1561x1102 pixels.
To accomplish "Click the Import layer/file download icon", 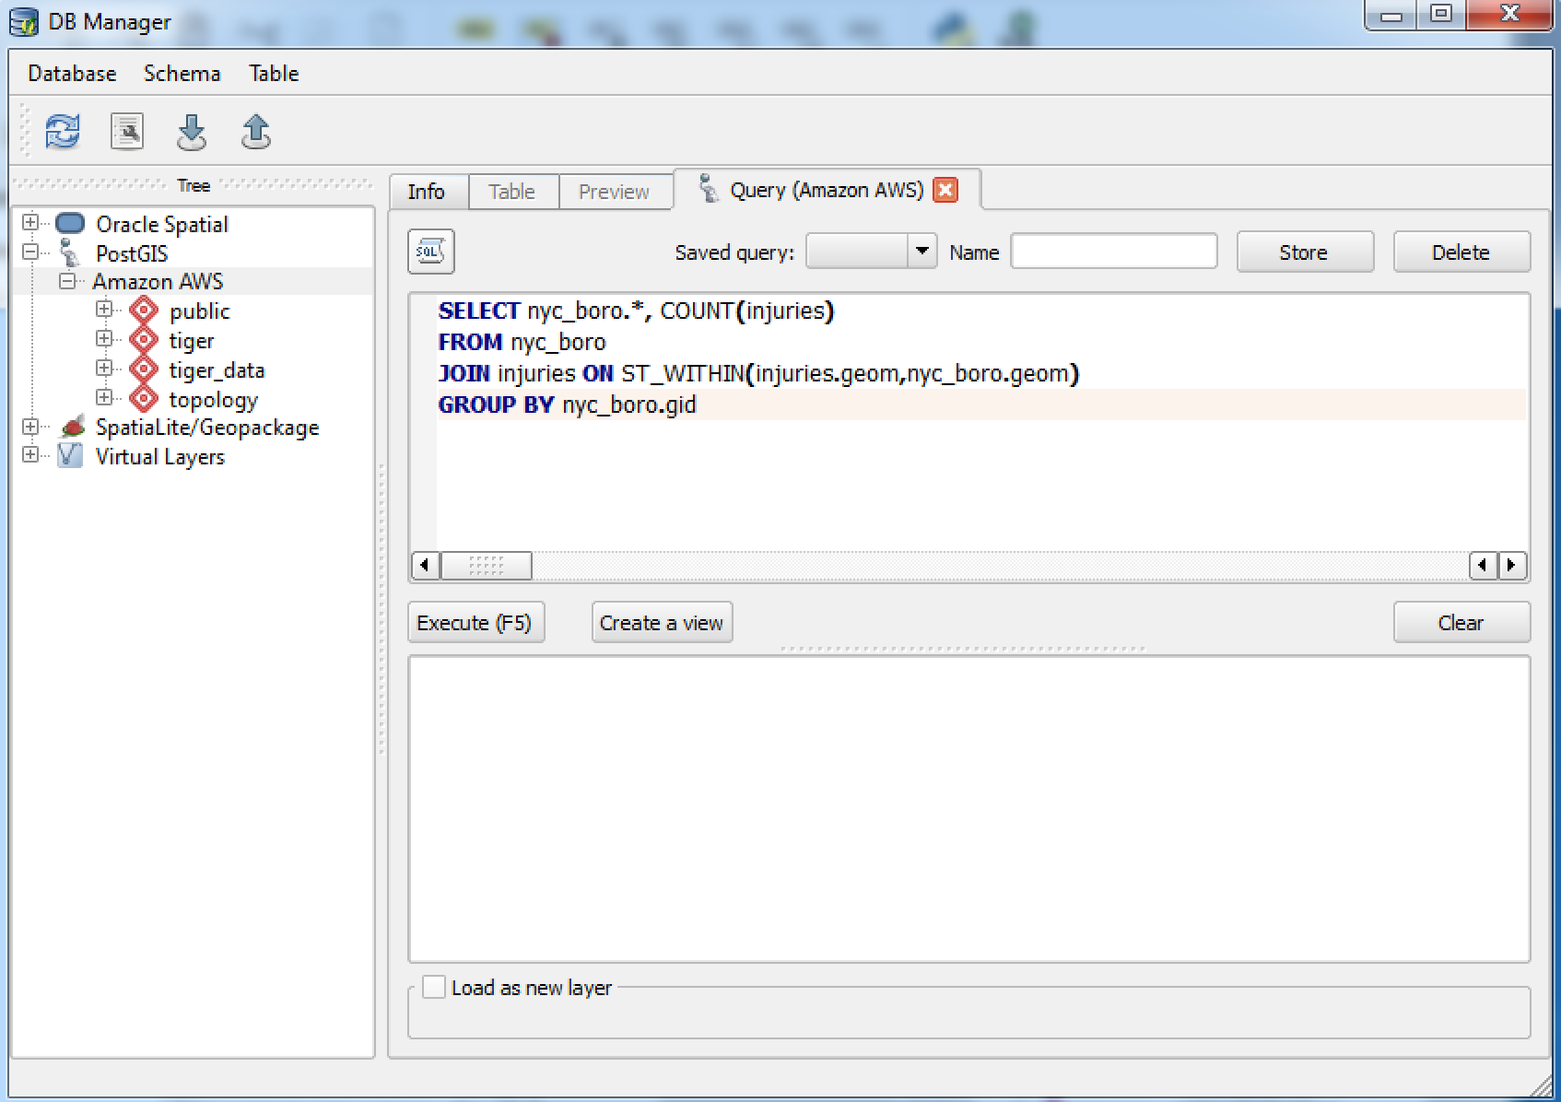I will [x=191, y=132].
